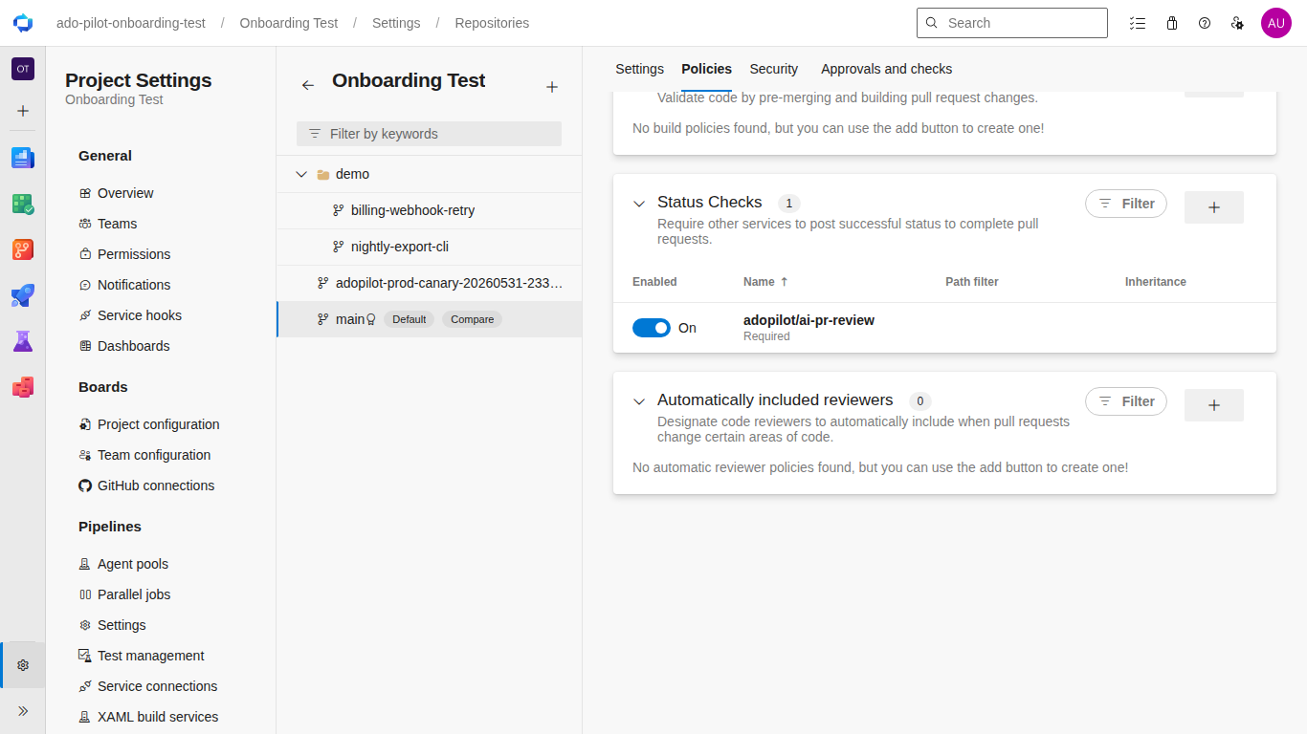The width and height of the screenshot is (1307, 734).
Task: Click the Default badge on the main branch
Action: pyautogui.click(x=409, y=319)
